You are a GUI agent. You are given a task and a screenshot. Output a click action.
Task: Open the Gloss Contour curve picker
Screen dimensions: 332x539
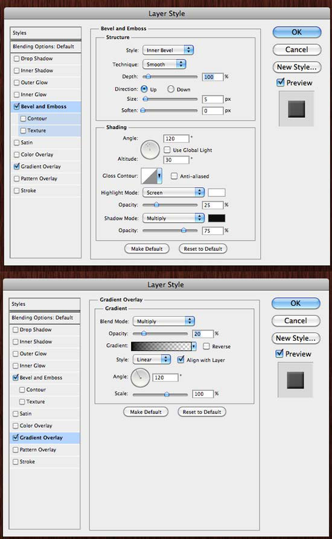tap(152, 176)
